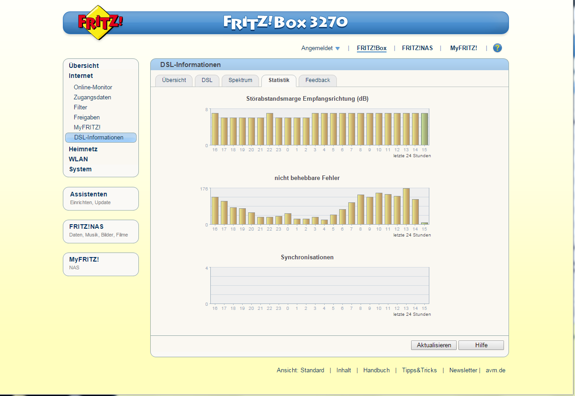Open MyFRITZ! from the top navigation
The height and width of the screenshot is (396, 575).
[x=463, y=48]
